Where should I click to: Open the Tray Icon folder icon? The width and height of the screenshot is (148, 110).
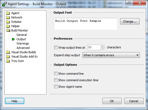pyautogui.click(x=8, y=61)
